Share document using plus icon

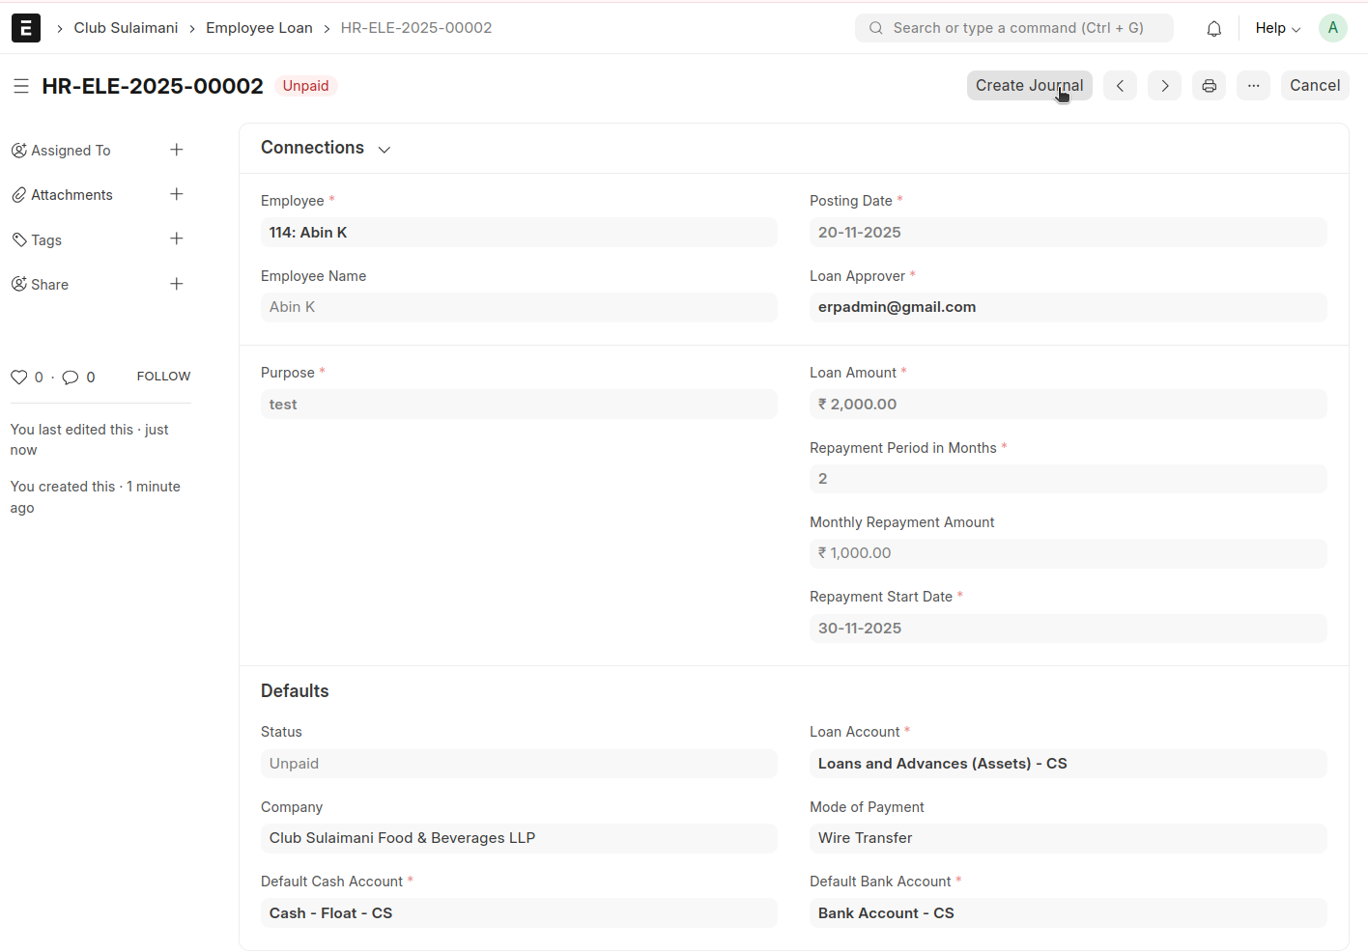(177, 284)
